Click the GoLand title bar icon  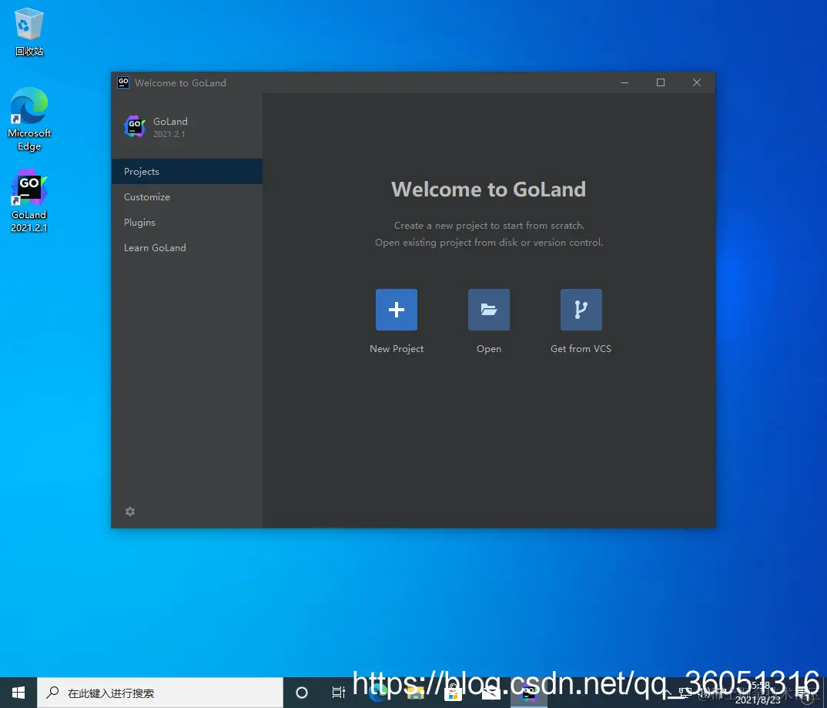click(123, 82)
